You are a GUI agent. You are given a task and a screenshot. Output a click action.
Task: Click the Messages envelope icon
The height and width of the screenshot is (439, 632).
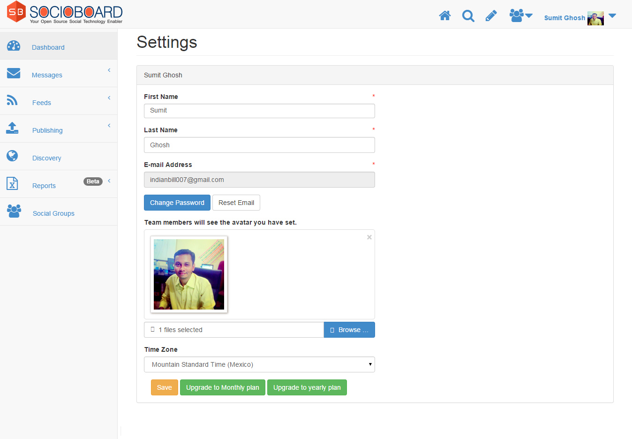point(14,73)
